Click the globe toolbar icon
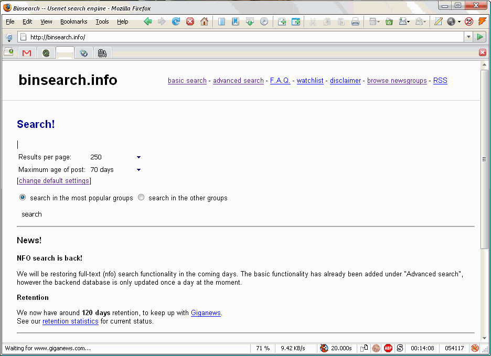The height and width of the screenshot is (356, 491). (451, 21)
